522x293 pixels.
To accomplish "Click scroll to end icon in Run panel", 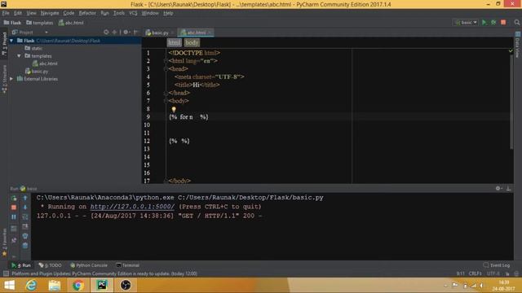I will pos(25,226).
